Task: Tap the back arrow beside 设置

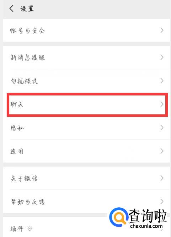Action: pos(12,8)
